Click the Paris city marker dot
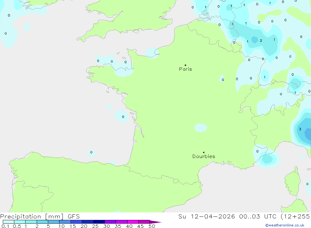 [185, 65]
